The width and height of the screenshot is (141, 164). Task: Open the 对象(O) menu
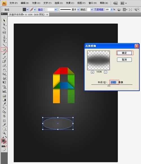(x=36, y=3)
